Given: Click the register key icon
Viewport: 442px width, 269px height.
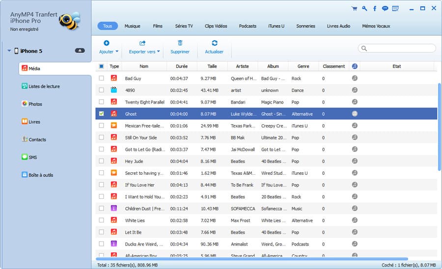Looking at the screenshot, I should tap(364, 8).
